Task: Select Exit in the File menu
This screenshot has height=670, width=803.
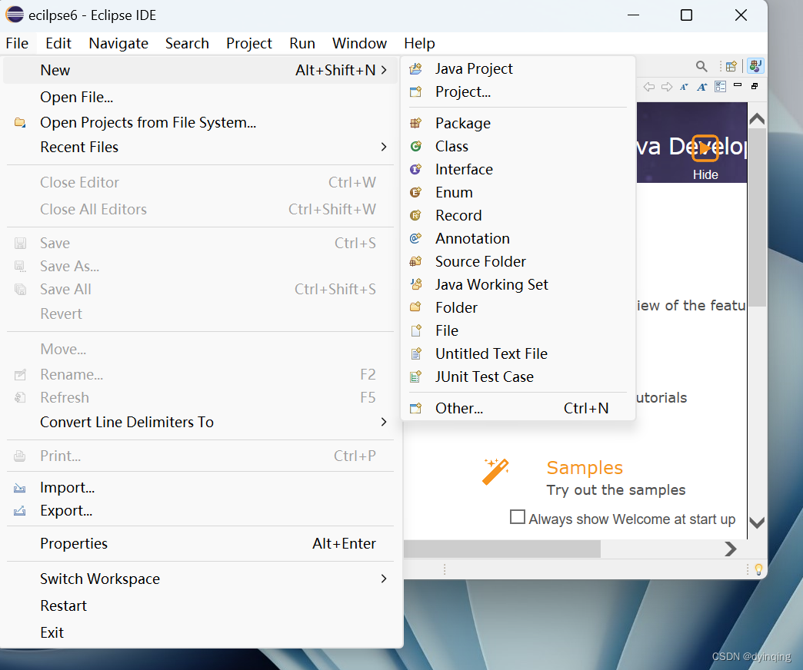Action: [200, 632]
